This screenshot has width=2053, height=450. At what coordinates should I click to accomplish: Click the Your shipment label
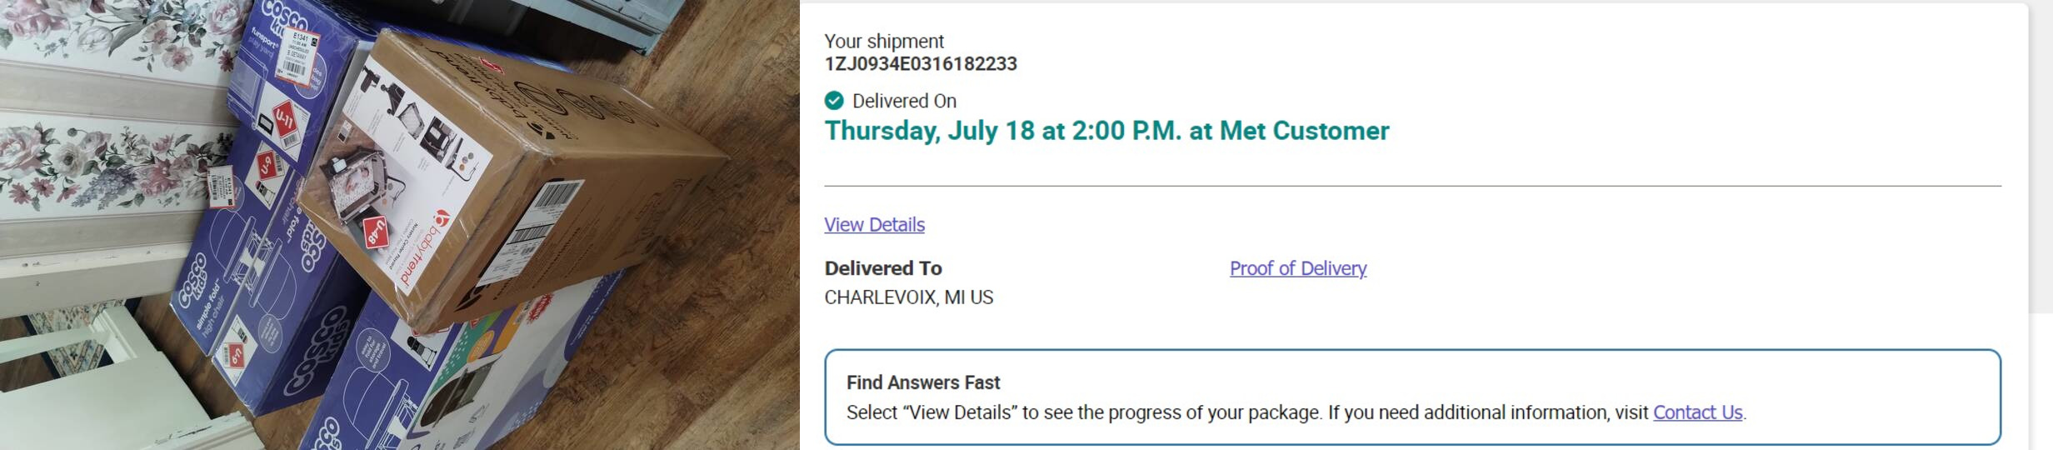coord(884,42)
